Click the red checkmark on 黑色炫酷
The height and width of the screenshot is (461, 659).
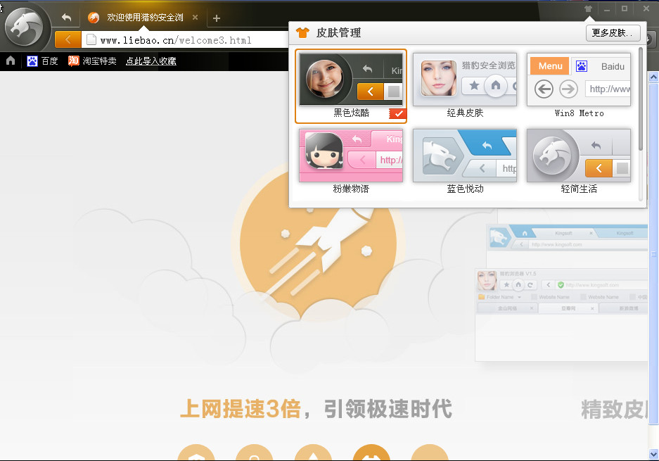click(397, 113)
